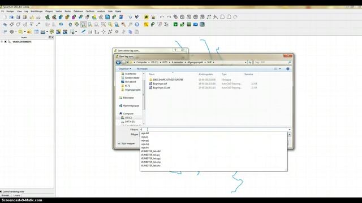Image resolution: width=362 pixels, height=203 pixels.
Task: Zoom to full extent
Action: (104, 24)
